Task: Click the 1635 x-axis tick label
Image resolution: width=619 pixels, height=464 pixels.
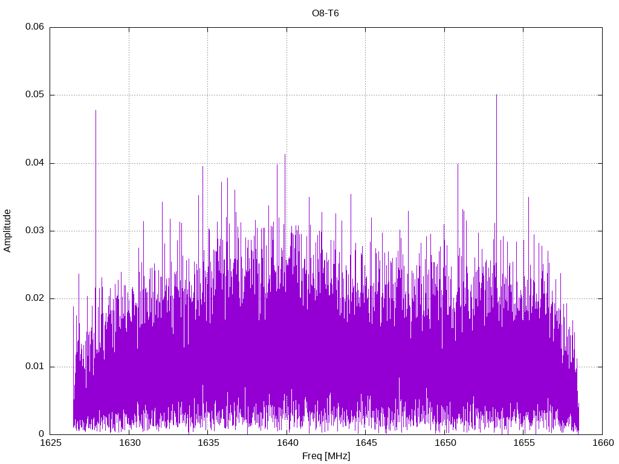Action: tap(208, 443)
